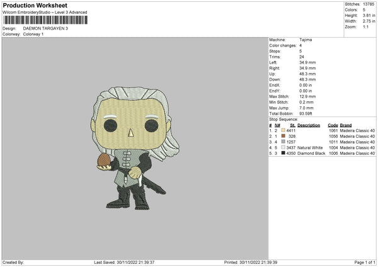This screenshot has height=267, width=378.
Task: Click the brown 328 thread color swatch
Action: (283, 136)
